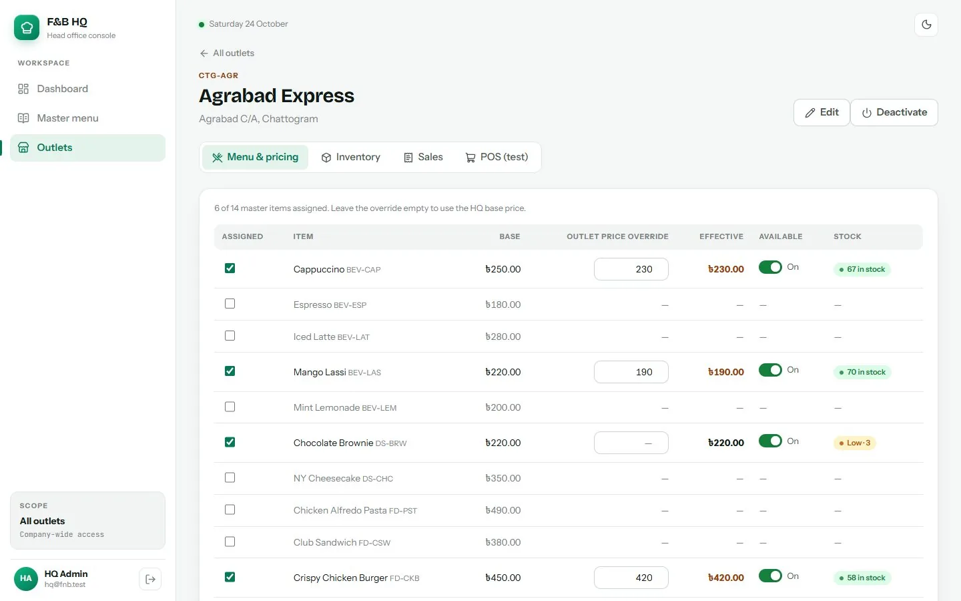
Task: Toggle dark mode moon icon
Action: 926,25
